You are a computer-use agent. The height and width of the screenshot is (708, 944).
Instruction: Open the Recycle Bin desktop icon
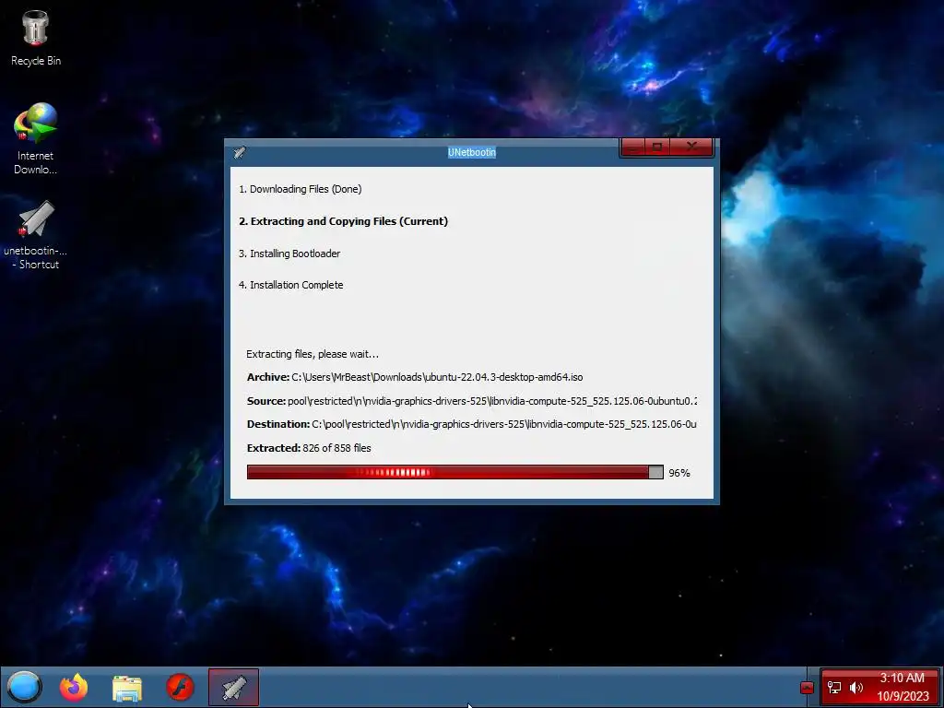click(36, 39)
